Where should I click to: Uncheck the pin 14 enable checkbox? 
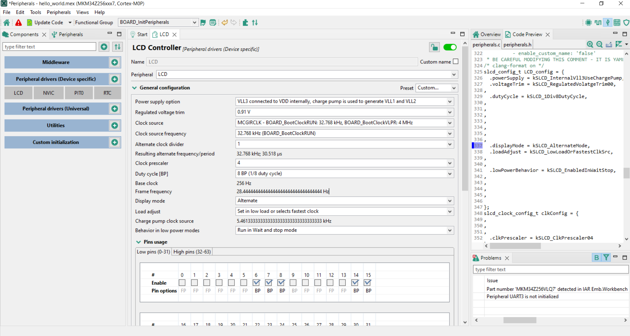(355, 283)
